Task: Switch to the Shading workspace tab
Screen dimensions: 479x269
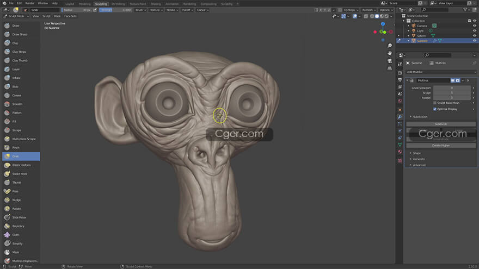Action: click(156, 4)
